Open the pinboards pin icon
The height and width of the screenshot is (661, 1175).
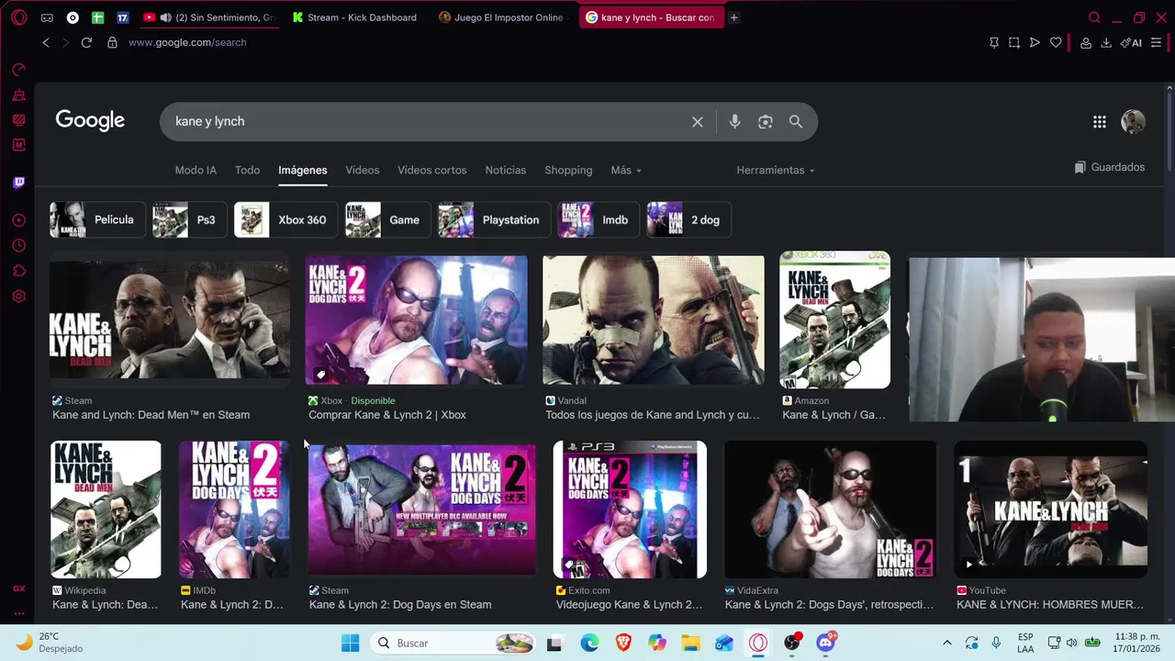(x=994, y=42)
